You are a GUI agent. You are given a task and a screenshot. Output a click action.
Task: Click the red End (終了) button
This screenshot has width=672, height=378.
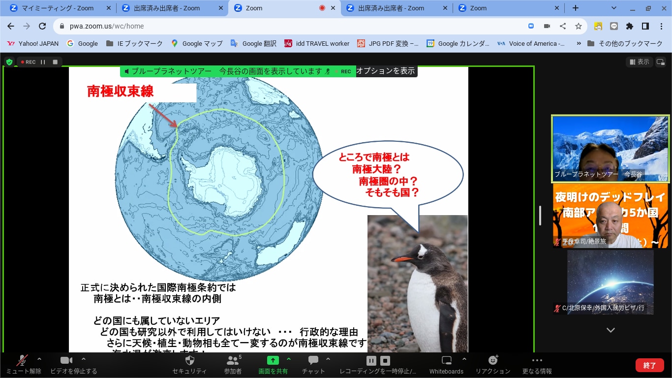click(x=649, y=365)
